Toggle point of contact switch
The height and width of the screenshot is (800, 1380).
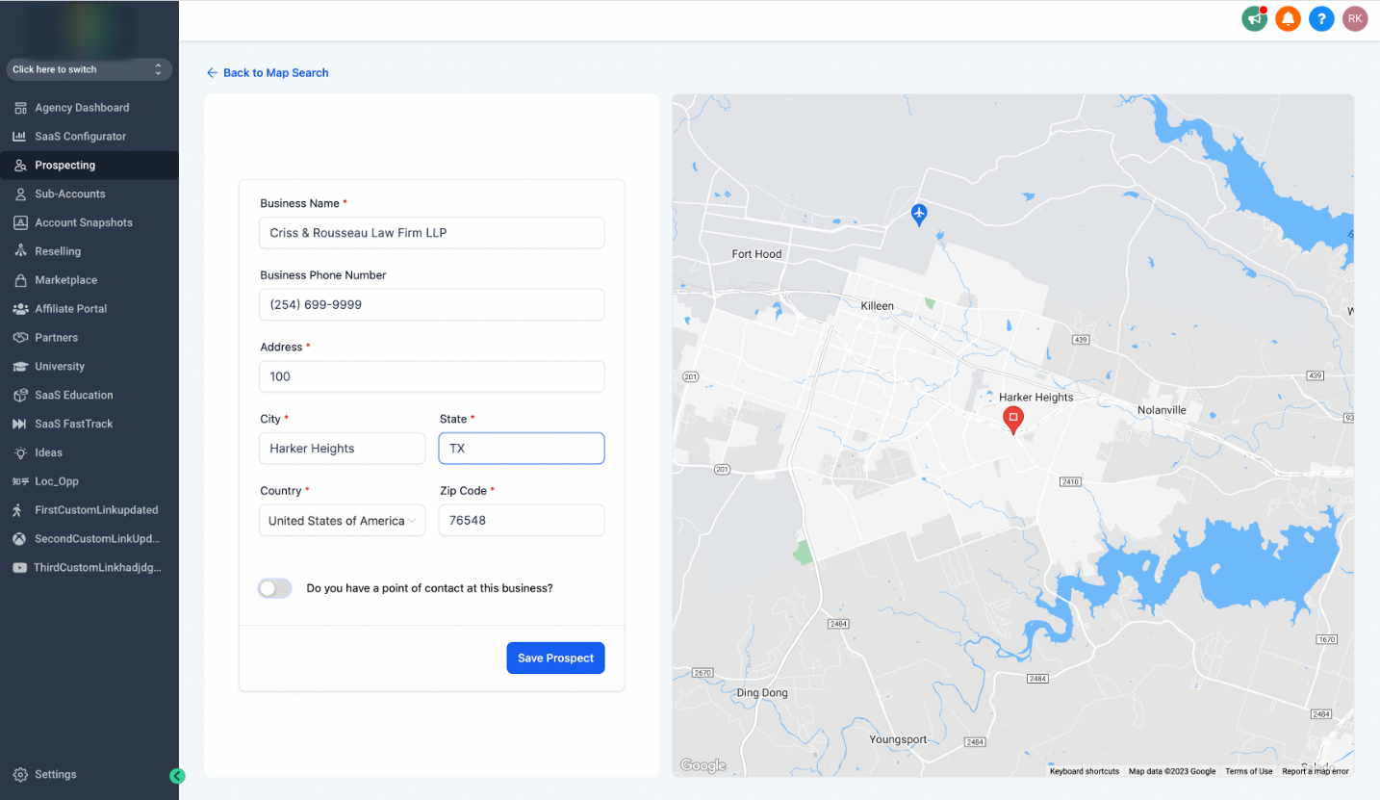[x=274, y=588]
